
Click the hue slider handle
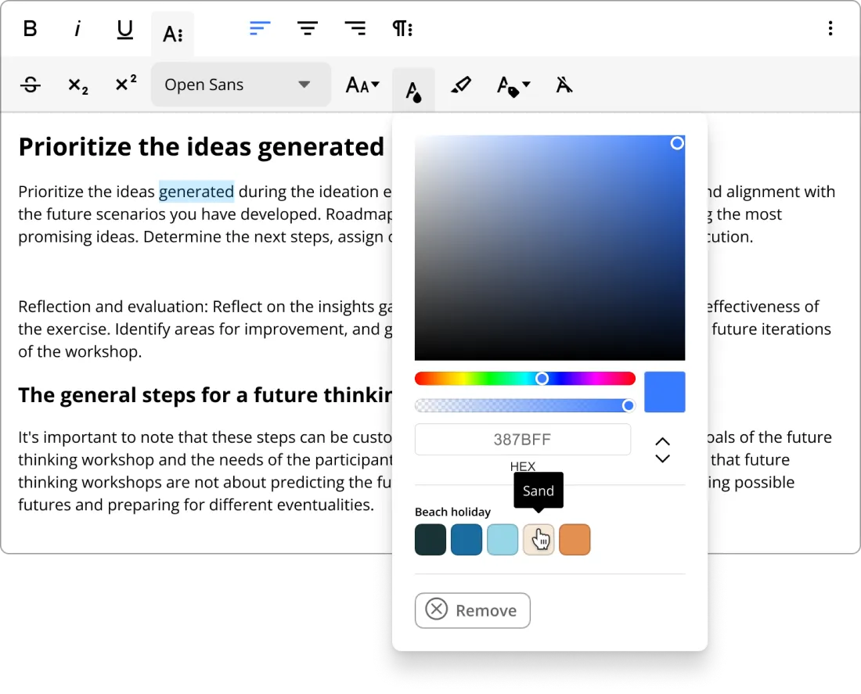[542, 378]
